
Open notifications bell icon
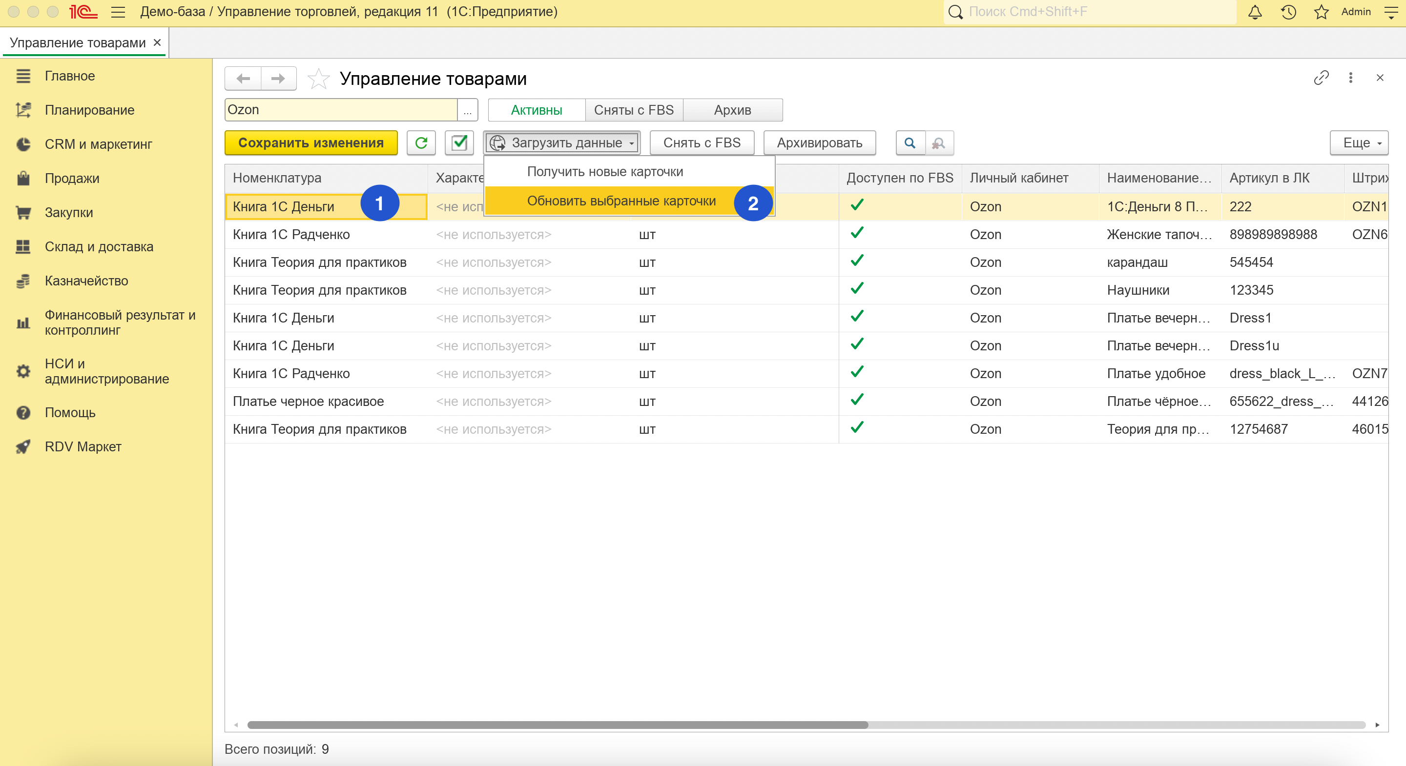[x=1255, y=12]
